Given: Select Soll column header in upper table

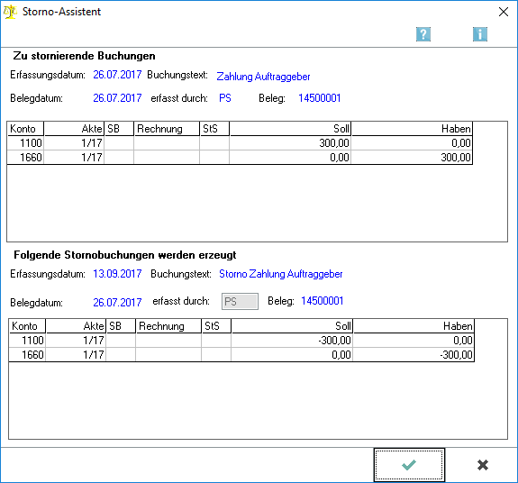Looking at the screenshot, I should coord(290,129).
